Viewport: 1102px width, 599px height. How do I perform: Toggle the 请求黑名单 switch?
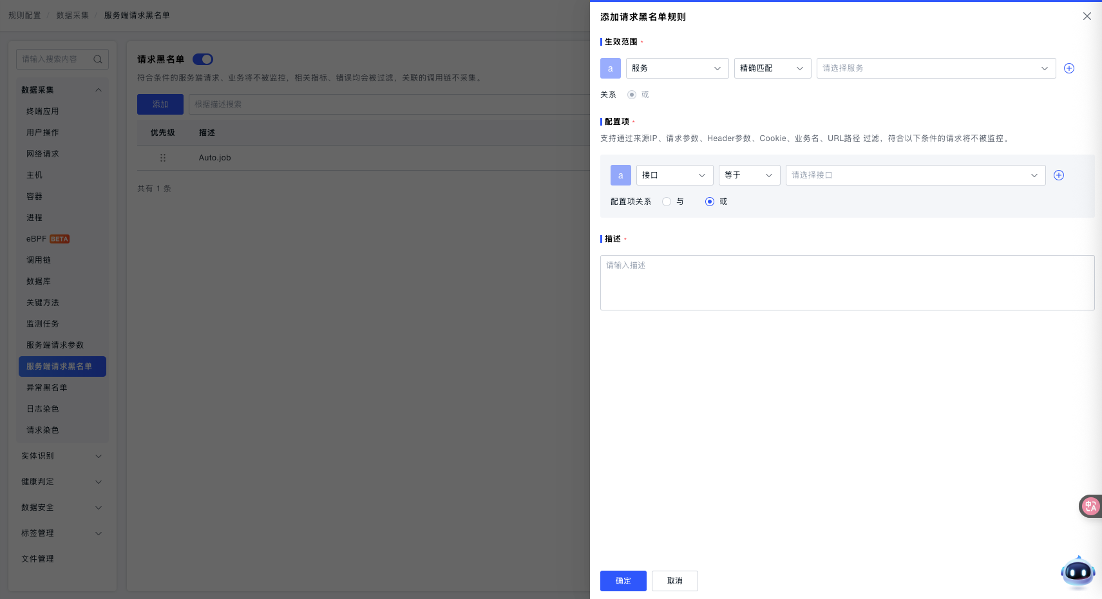coord(203,59)
